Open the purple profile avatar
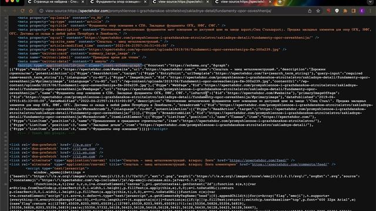 coord(362,11)
